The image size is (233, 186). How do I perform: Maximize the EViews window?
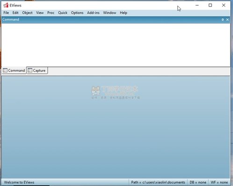[x=210, y=5]
